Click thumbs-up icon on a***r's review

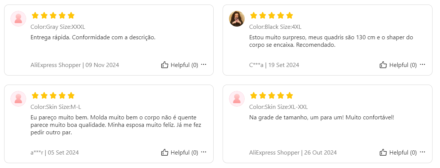click(x=165, y=153)
